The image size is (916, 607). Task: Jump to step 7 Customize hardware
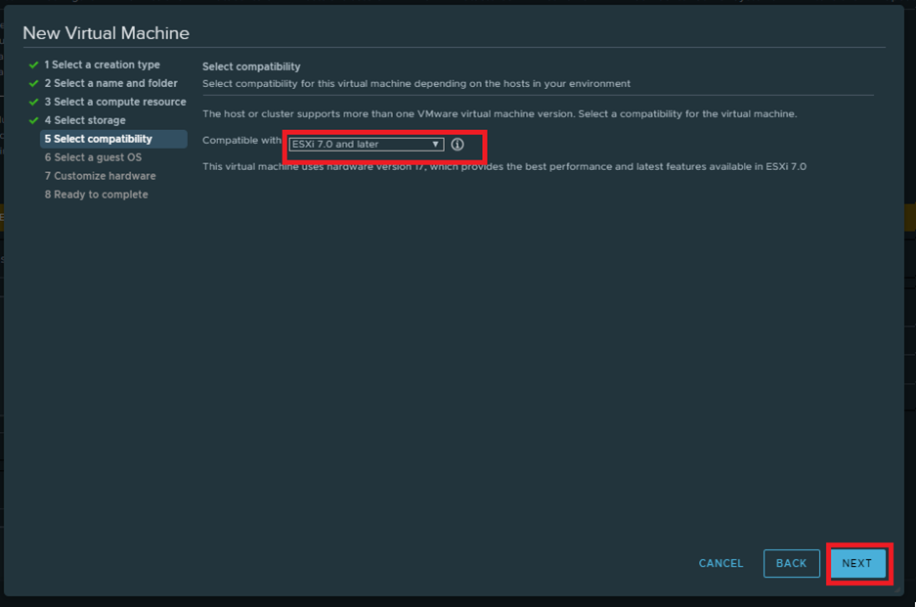pos(100,176)
